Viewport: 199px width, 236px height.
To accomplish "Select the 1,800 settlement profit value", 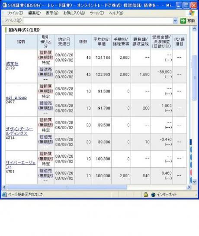I will 167,106.
